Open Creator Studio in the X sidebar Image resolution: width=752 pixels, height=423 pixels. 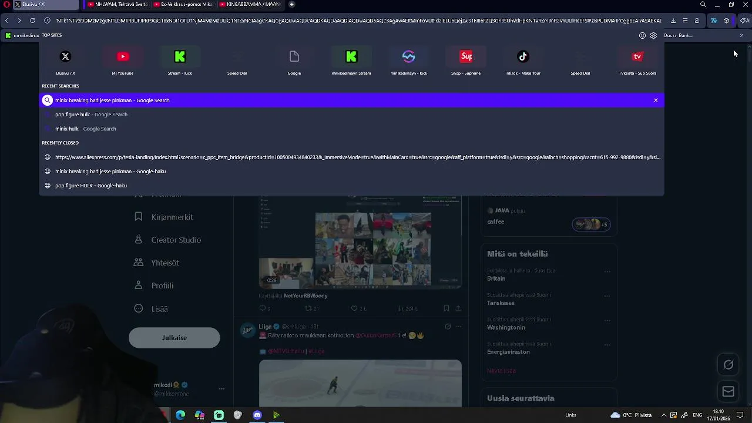(168, 240)
